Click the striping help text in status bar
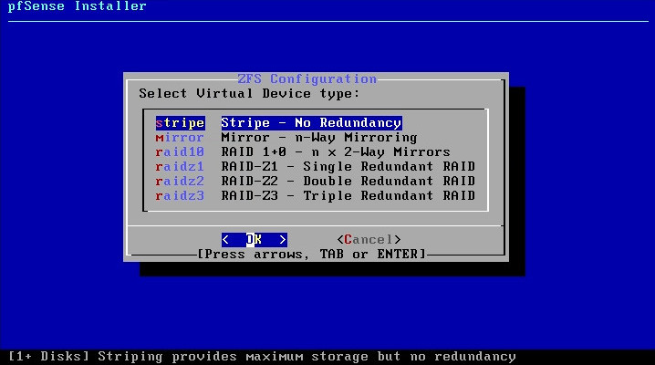The image size is (655, 365). [x=262, y=356]
